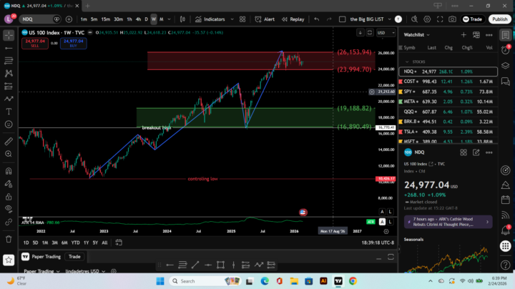
Task: Open the Indicators menu
Action: click(211, 19)
